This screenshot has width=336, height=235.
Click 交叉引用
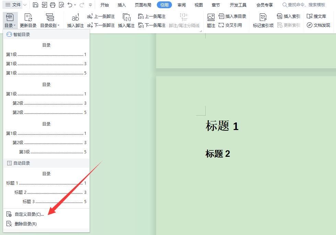pyautogui.click(x=230, y=25)
